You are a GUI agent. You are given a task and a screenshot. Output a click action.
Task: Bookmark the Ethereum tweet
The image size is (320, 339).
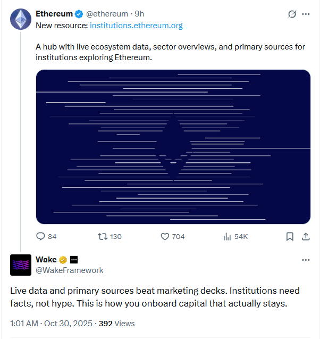click(290, 236)
